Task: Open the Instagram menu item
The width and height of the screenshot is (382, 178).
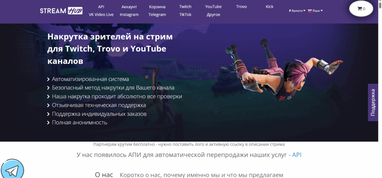Action: tap(129, 15)
